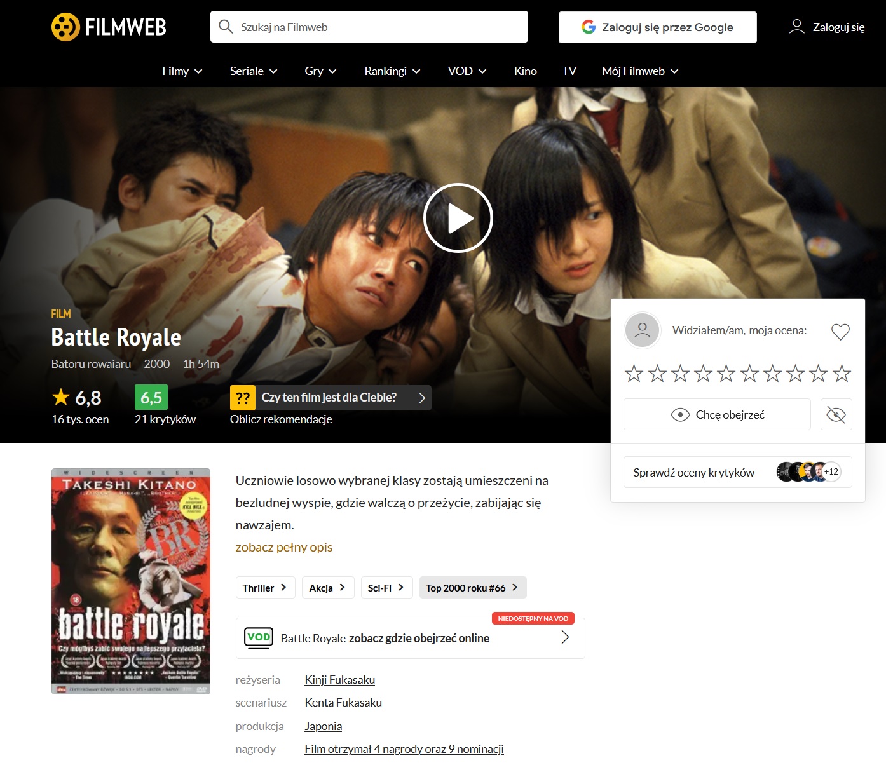Click the yellow question marks recommendation icon
The width and height of the screenshot is (886, 772).
click(243, 398)
